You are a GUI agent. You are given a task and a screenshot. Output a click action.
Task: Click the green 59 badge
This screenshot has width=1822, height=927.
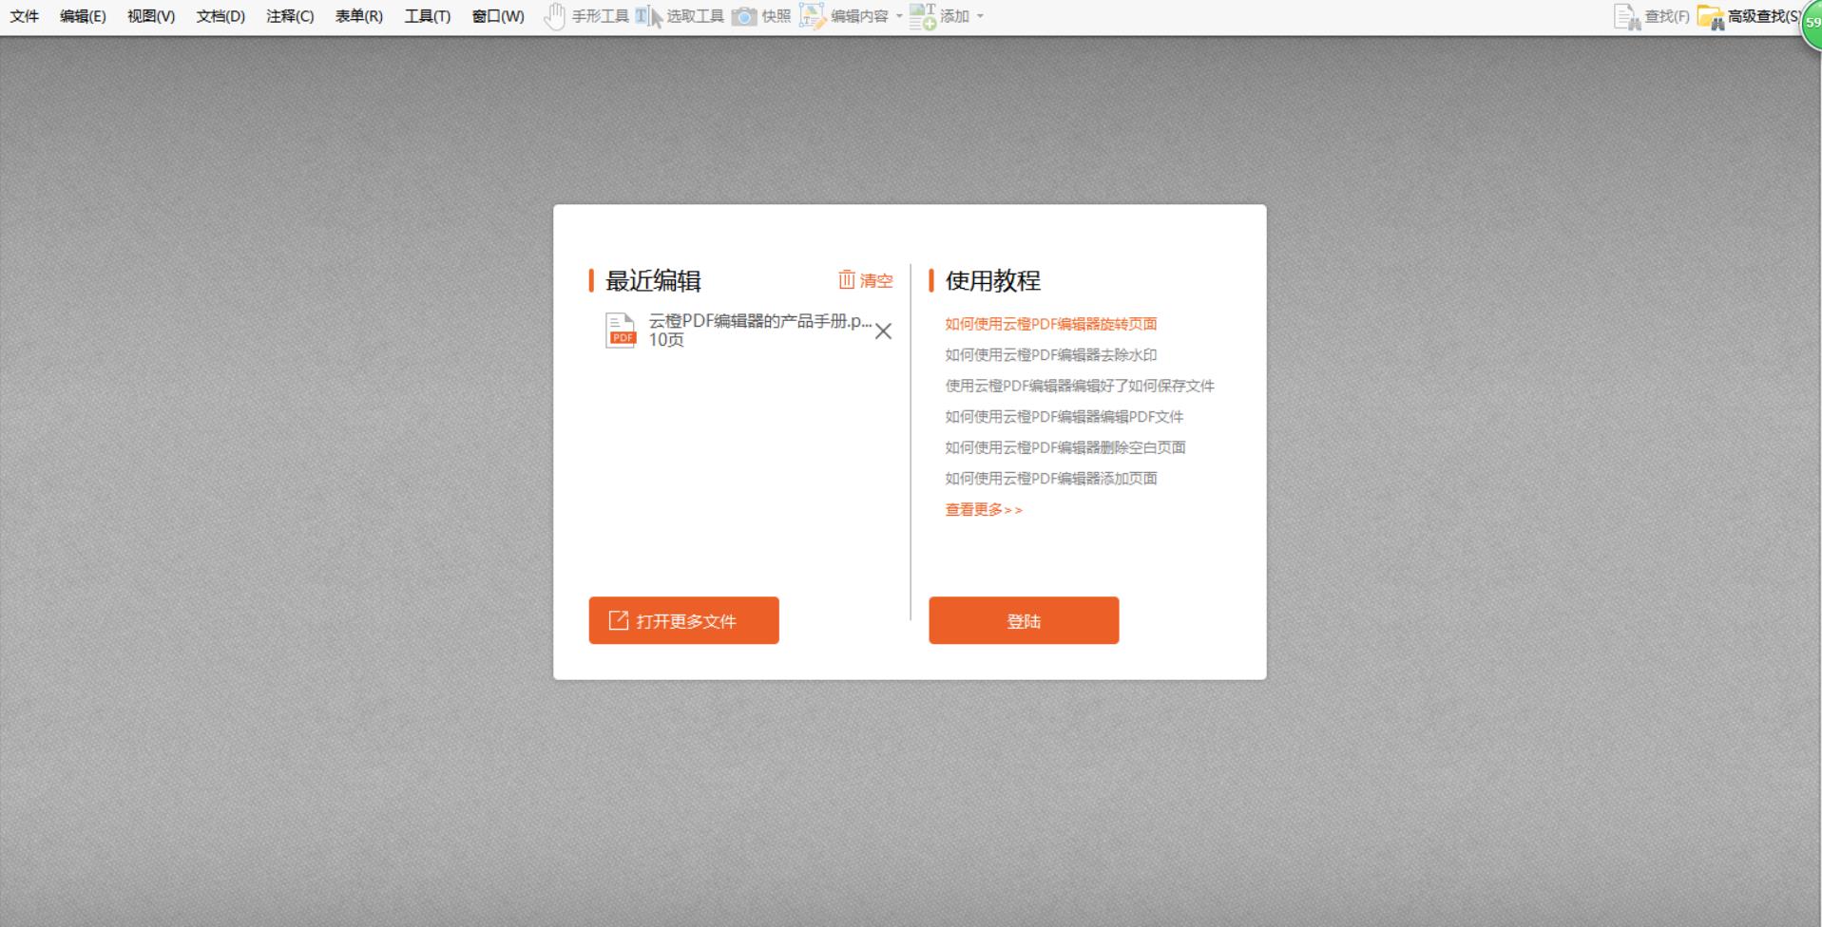[1812, 23]
